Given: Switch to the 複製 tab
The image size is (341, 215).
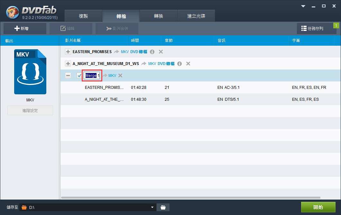Looking at the screenshot, I should coord(83,16).
